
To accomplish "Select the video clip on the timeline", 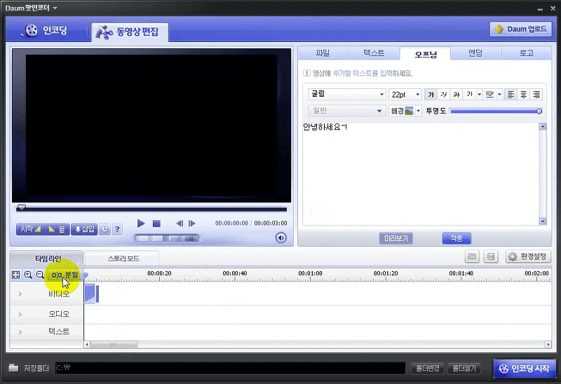I will (91, 294).
